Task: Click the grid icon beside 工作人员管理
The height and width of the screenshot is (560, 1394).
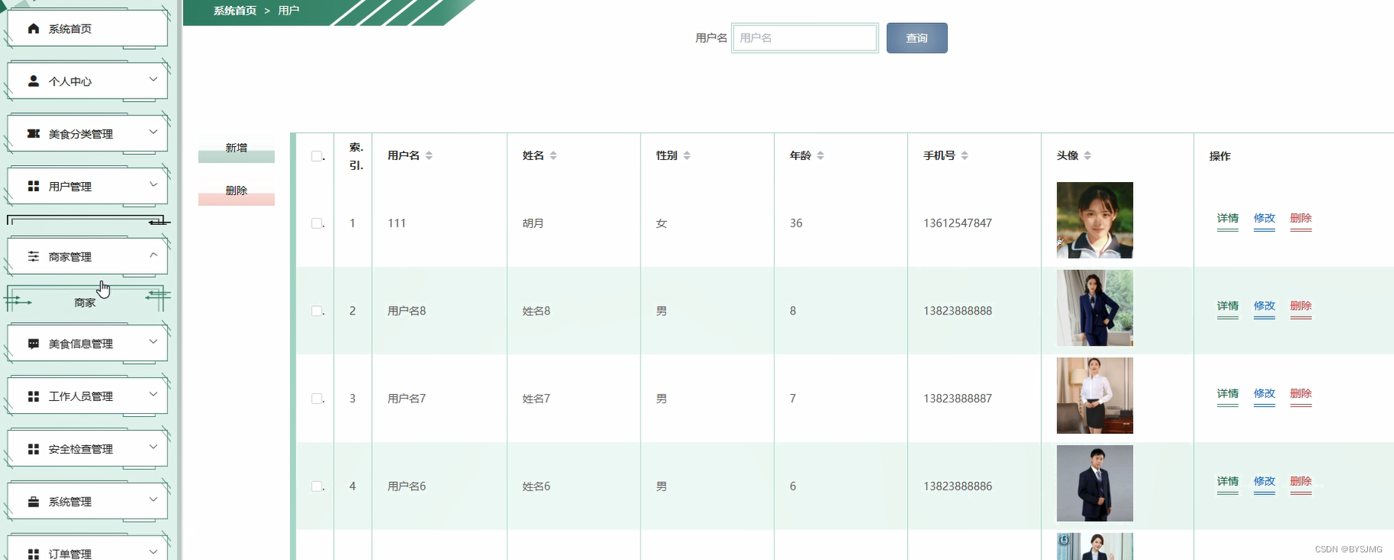Action: click(x=33, y=396)
